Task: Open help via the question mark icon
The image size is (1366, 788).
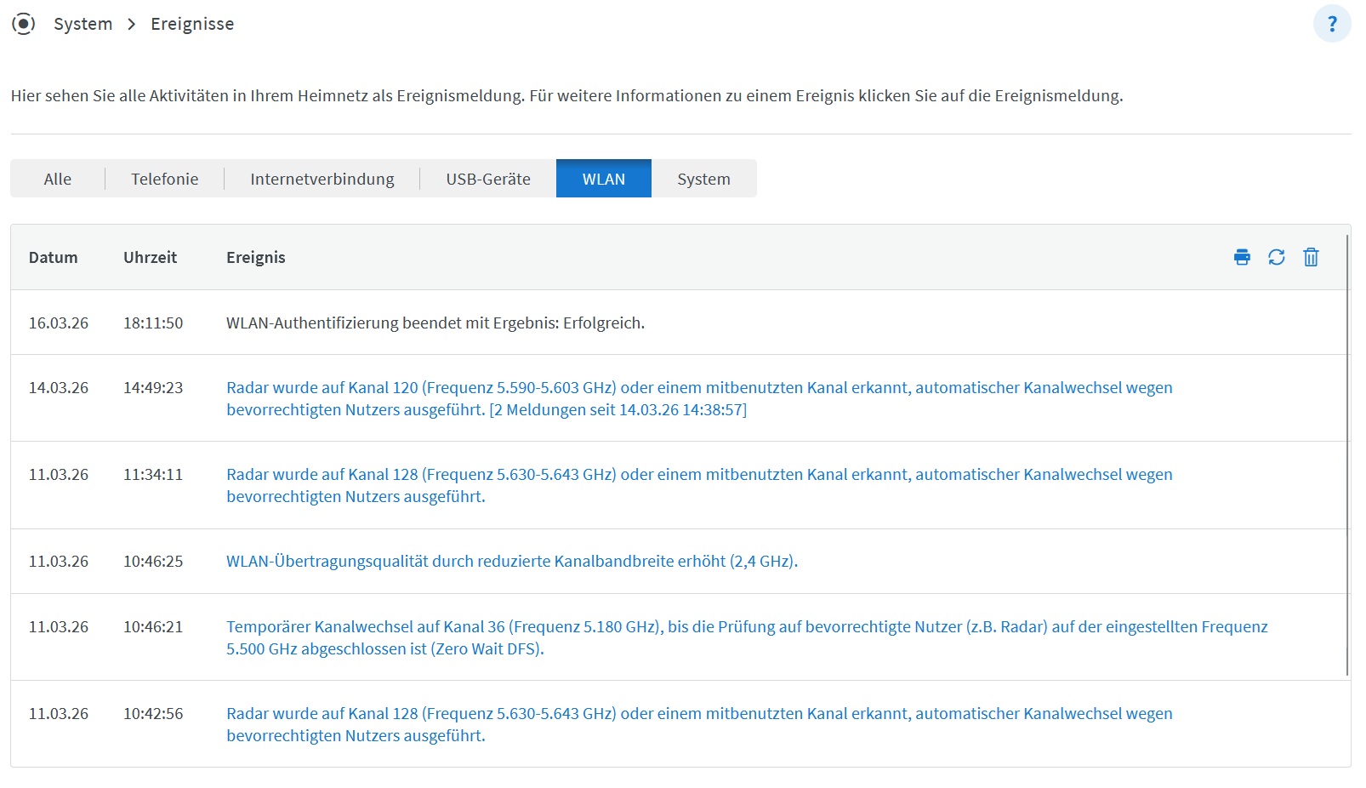Action: pos(1331,23)
